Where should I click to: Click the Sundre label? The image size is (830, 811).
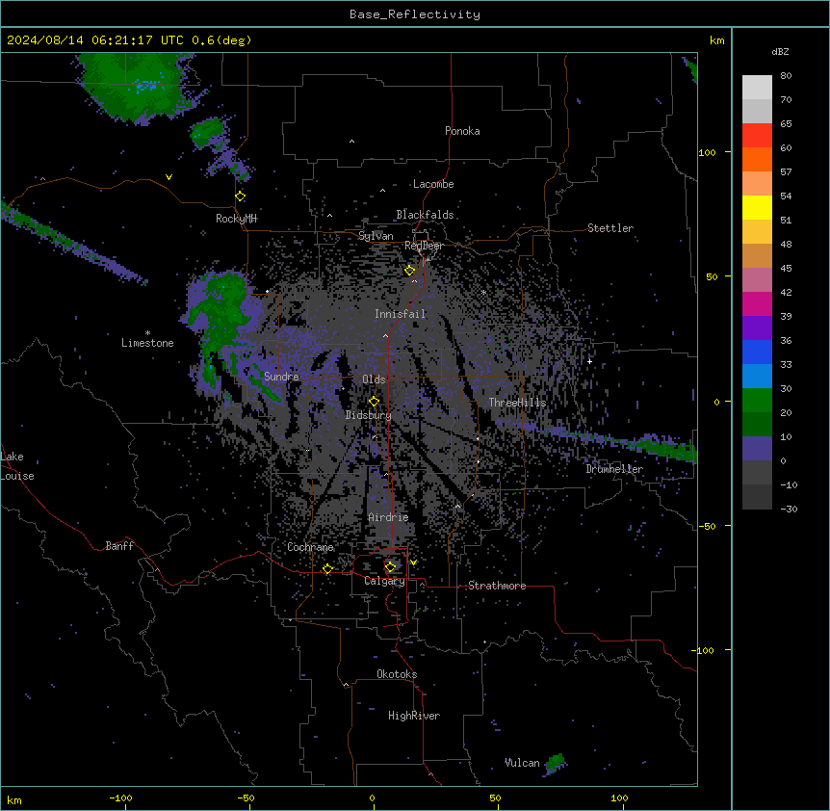tap(281, 377)
